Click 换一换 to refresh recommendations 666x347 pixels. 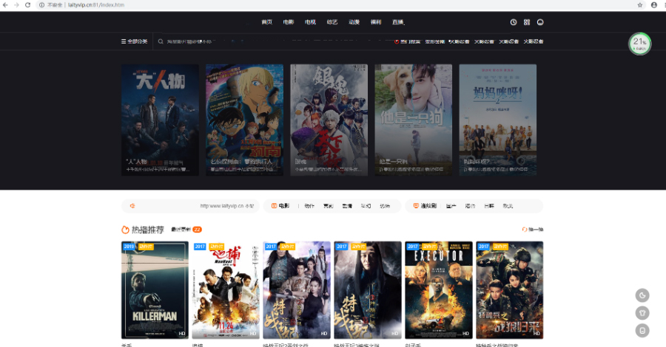[533, 230]
